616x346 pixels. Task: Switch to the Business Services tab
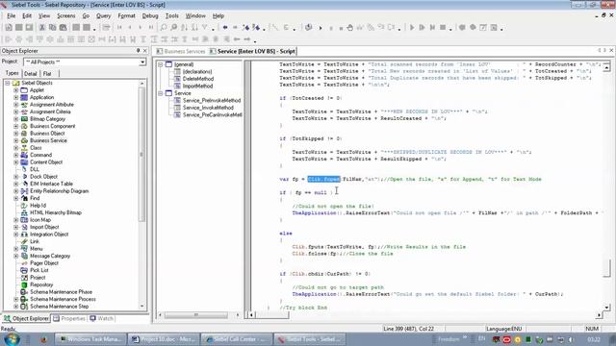(181, 51)
